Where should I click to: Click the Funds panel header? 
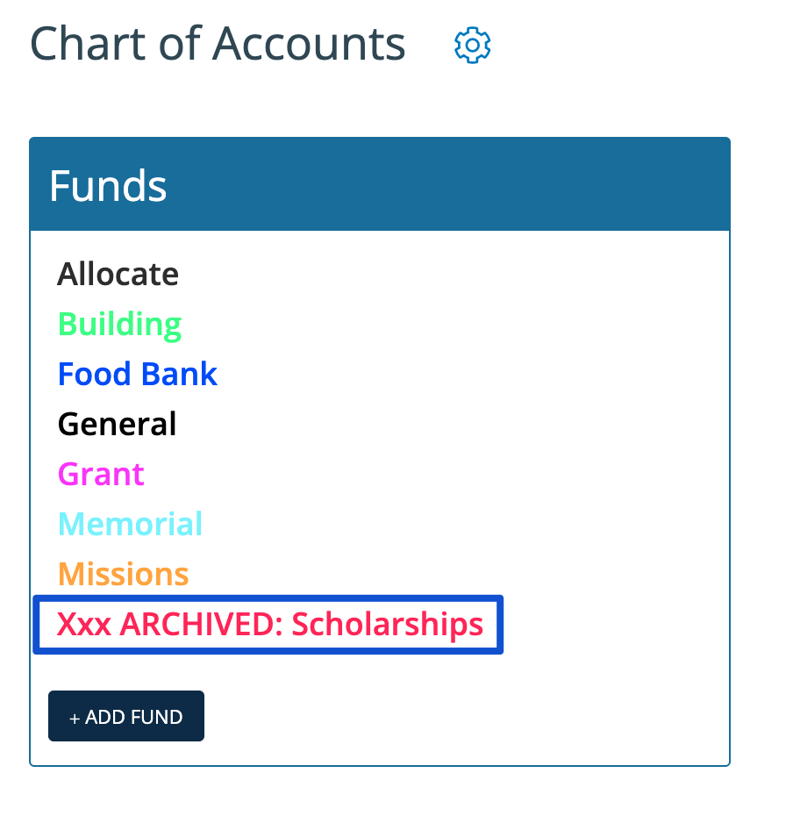tap(380, 184)
